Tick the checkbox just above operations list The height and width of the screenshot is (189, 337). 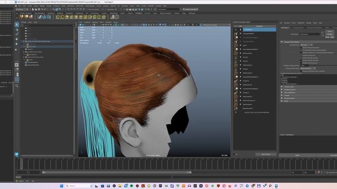301,71
